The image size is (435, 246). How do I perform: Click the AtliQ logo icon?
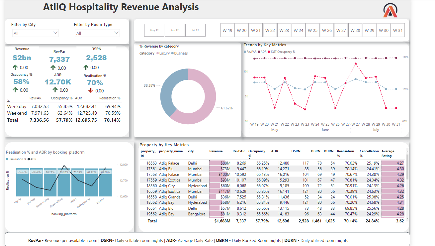(x=391, y=11)
